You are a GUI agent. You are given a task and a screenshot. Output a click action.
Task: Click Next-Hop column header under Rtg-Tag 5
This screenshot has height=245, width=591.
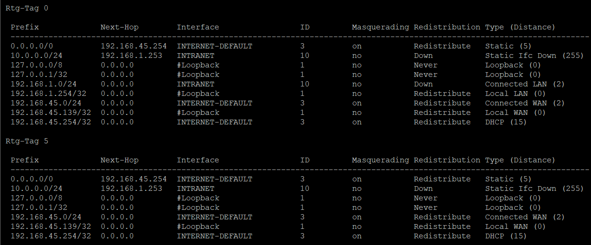pos(119,160)
